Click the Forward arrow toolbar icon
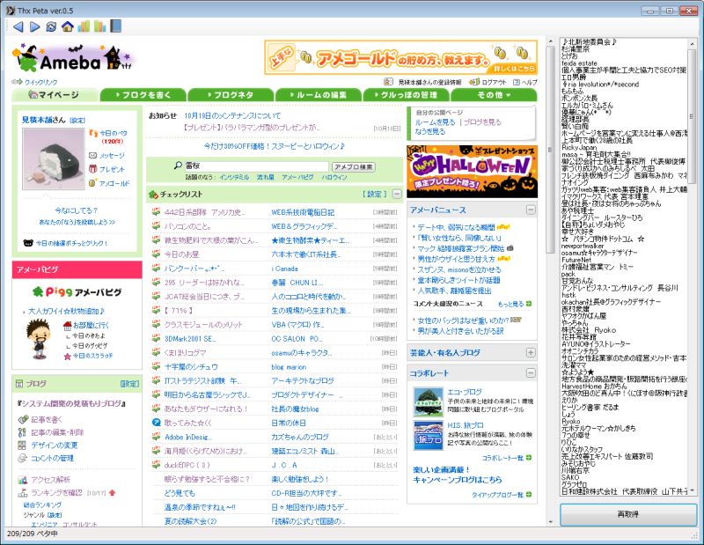704x545 pixels. tap(35, 26)
